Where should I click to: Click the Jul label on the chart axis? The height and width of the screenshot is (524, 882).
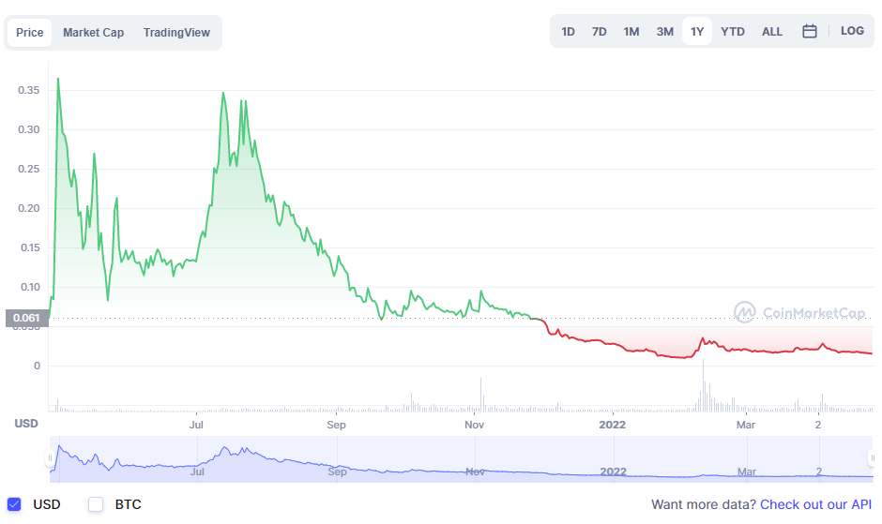pos(196,425)
